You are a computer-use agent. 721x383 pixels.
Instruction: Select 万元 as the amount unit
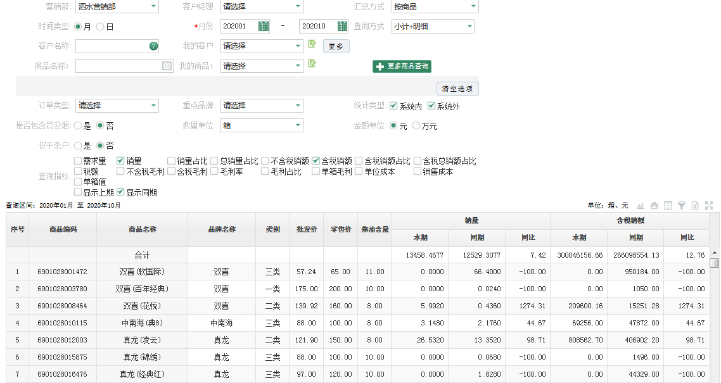pyautogui.click(x=416, y=125)
